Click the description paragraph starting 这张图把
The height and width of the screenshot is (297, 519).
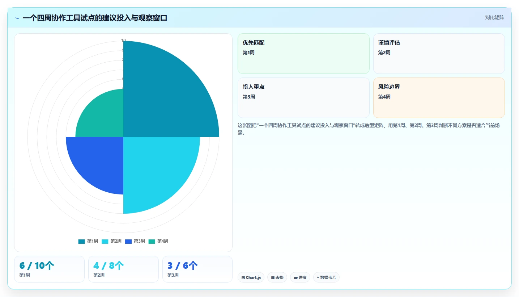368,129
